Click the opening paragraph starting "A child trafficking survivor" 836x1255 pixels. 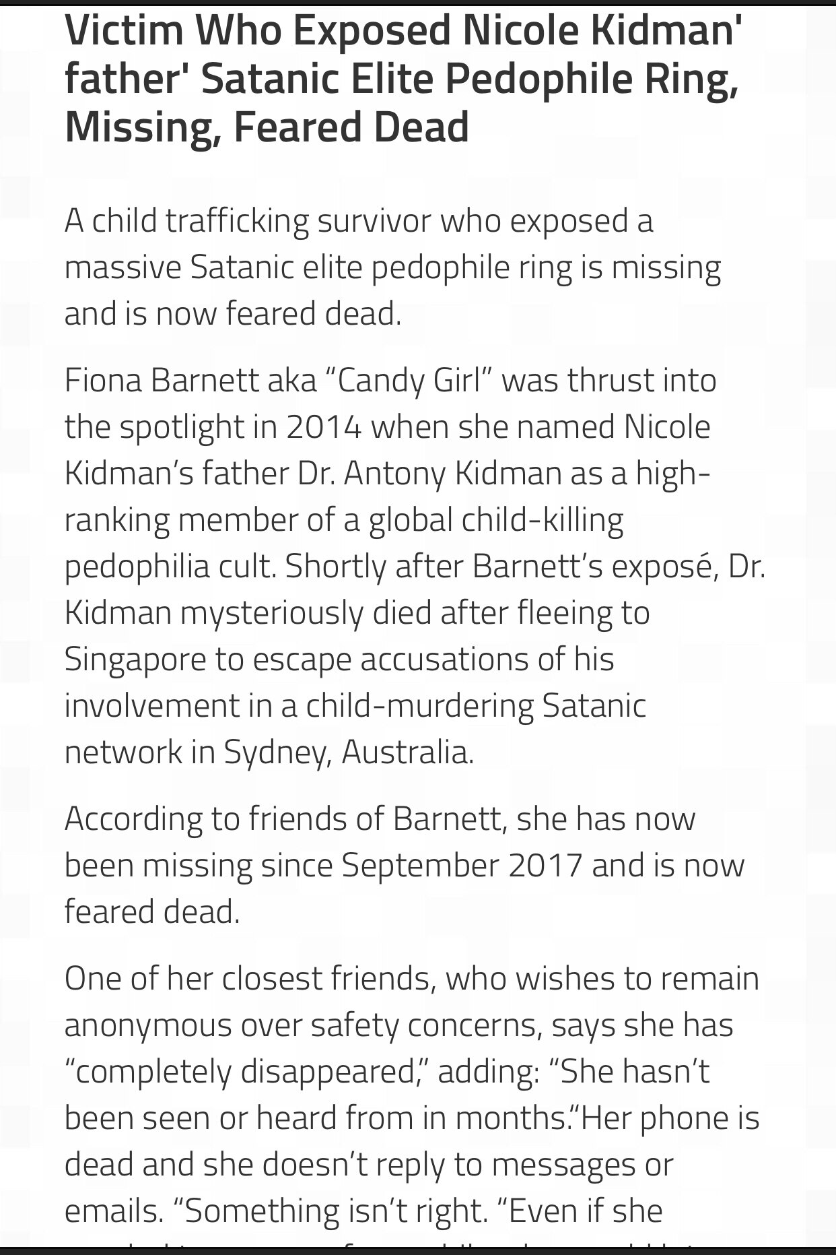pos(392,267)
